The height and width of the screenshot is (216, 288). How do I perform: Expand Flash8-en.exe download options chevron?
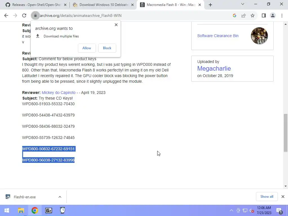click(x=60, y=197)
